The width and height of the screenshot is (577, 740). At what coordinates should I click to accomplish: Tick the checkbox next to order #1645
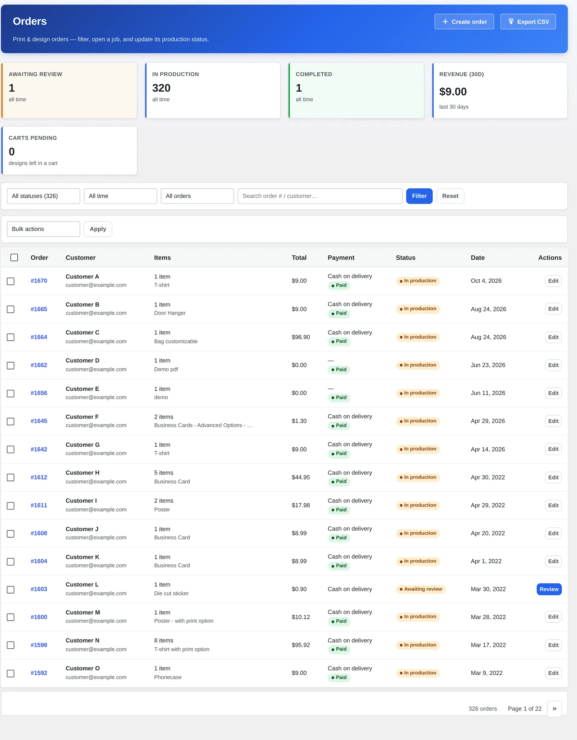(11, 421)
